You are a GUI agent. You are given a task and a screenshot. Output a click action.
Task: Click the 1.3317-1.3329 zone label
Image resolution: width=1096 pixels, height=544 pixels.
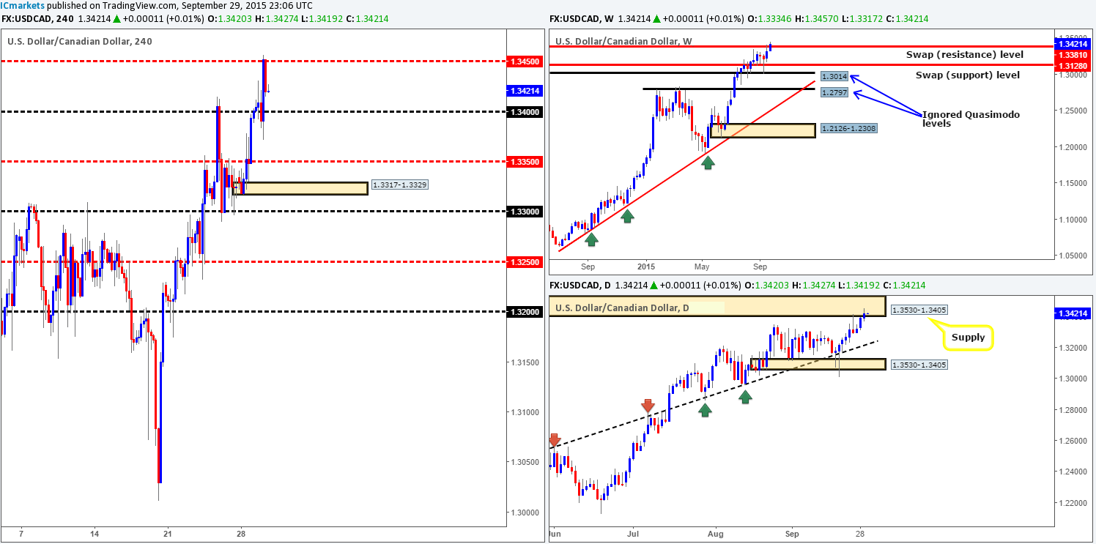point(400,185)
